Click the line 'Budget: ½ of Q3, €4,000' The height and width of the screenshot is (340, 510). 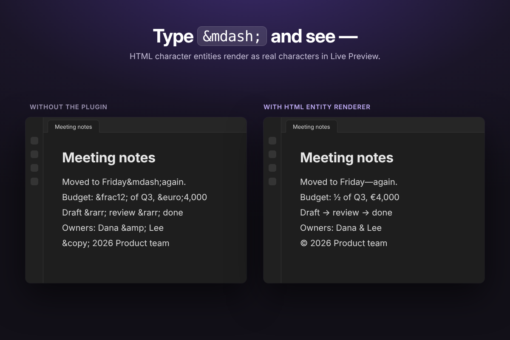[x=350, y=197]
